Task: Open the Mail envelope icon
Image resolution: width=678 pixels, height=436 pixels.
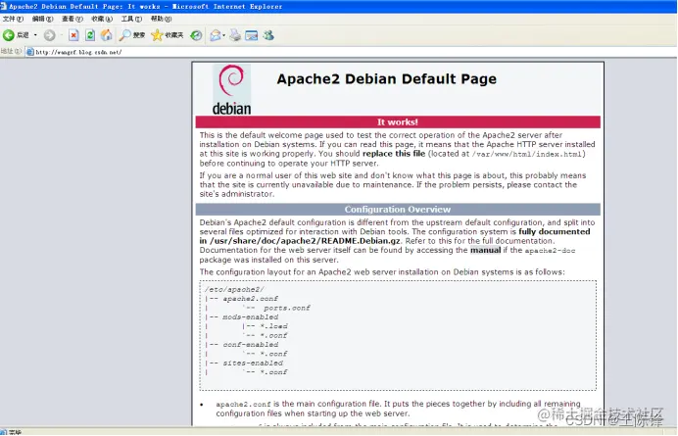Action: (215, 35)
